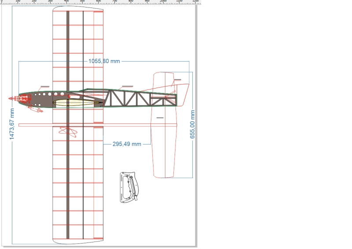Viewport: 352px width, 249px height.
Task: Select the thick dark wing spar bar
Action: [68, 125]
